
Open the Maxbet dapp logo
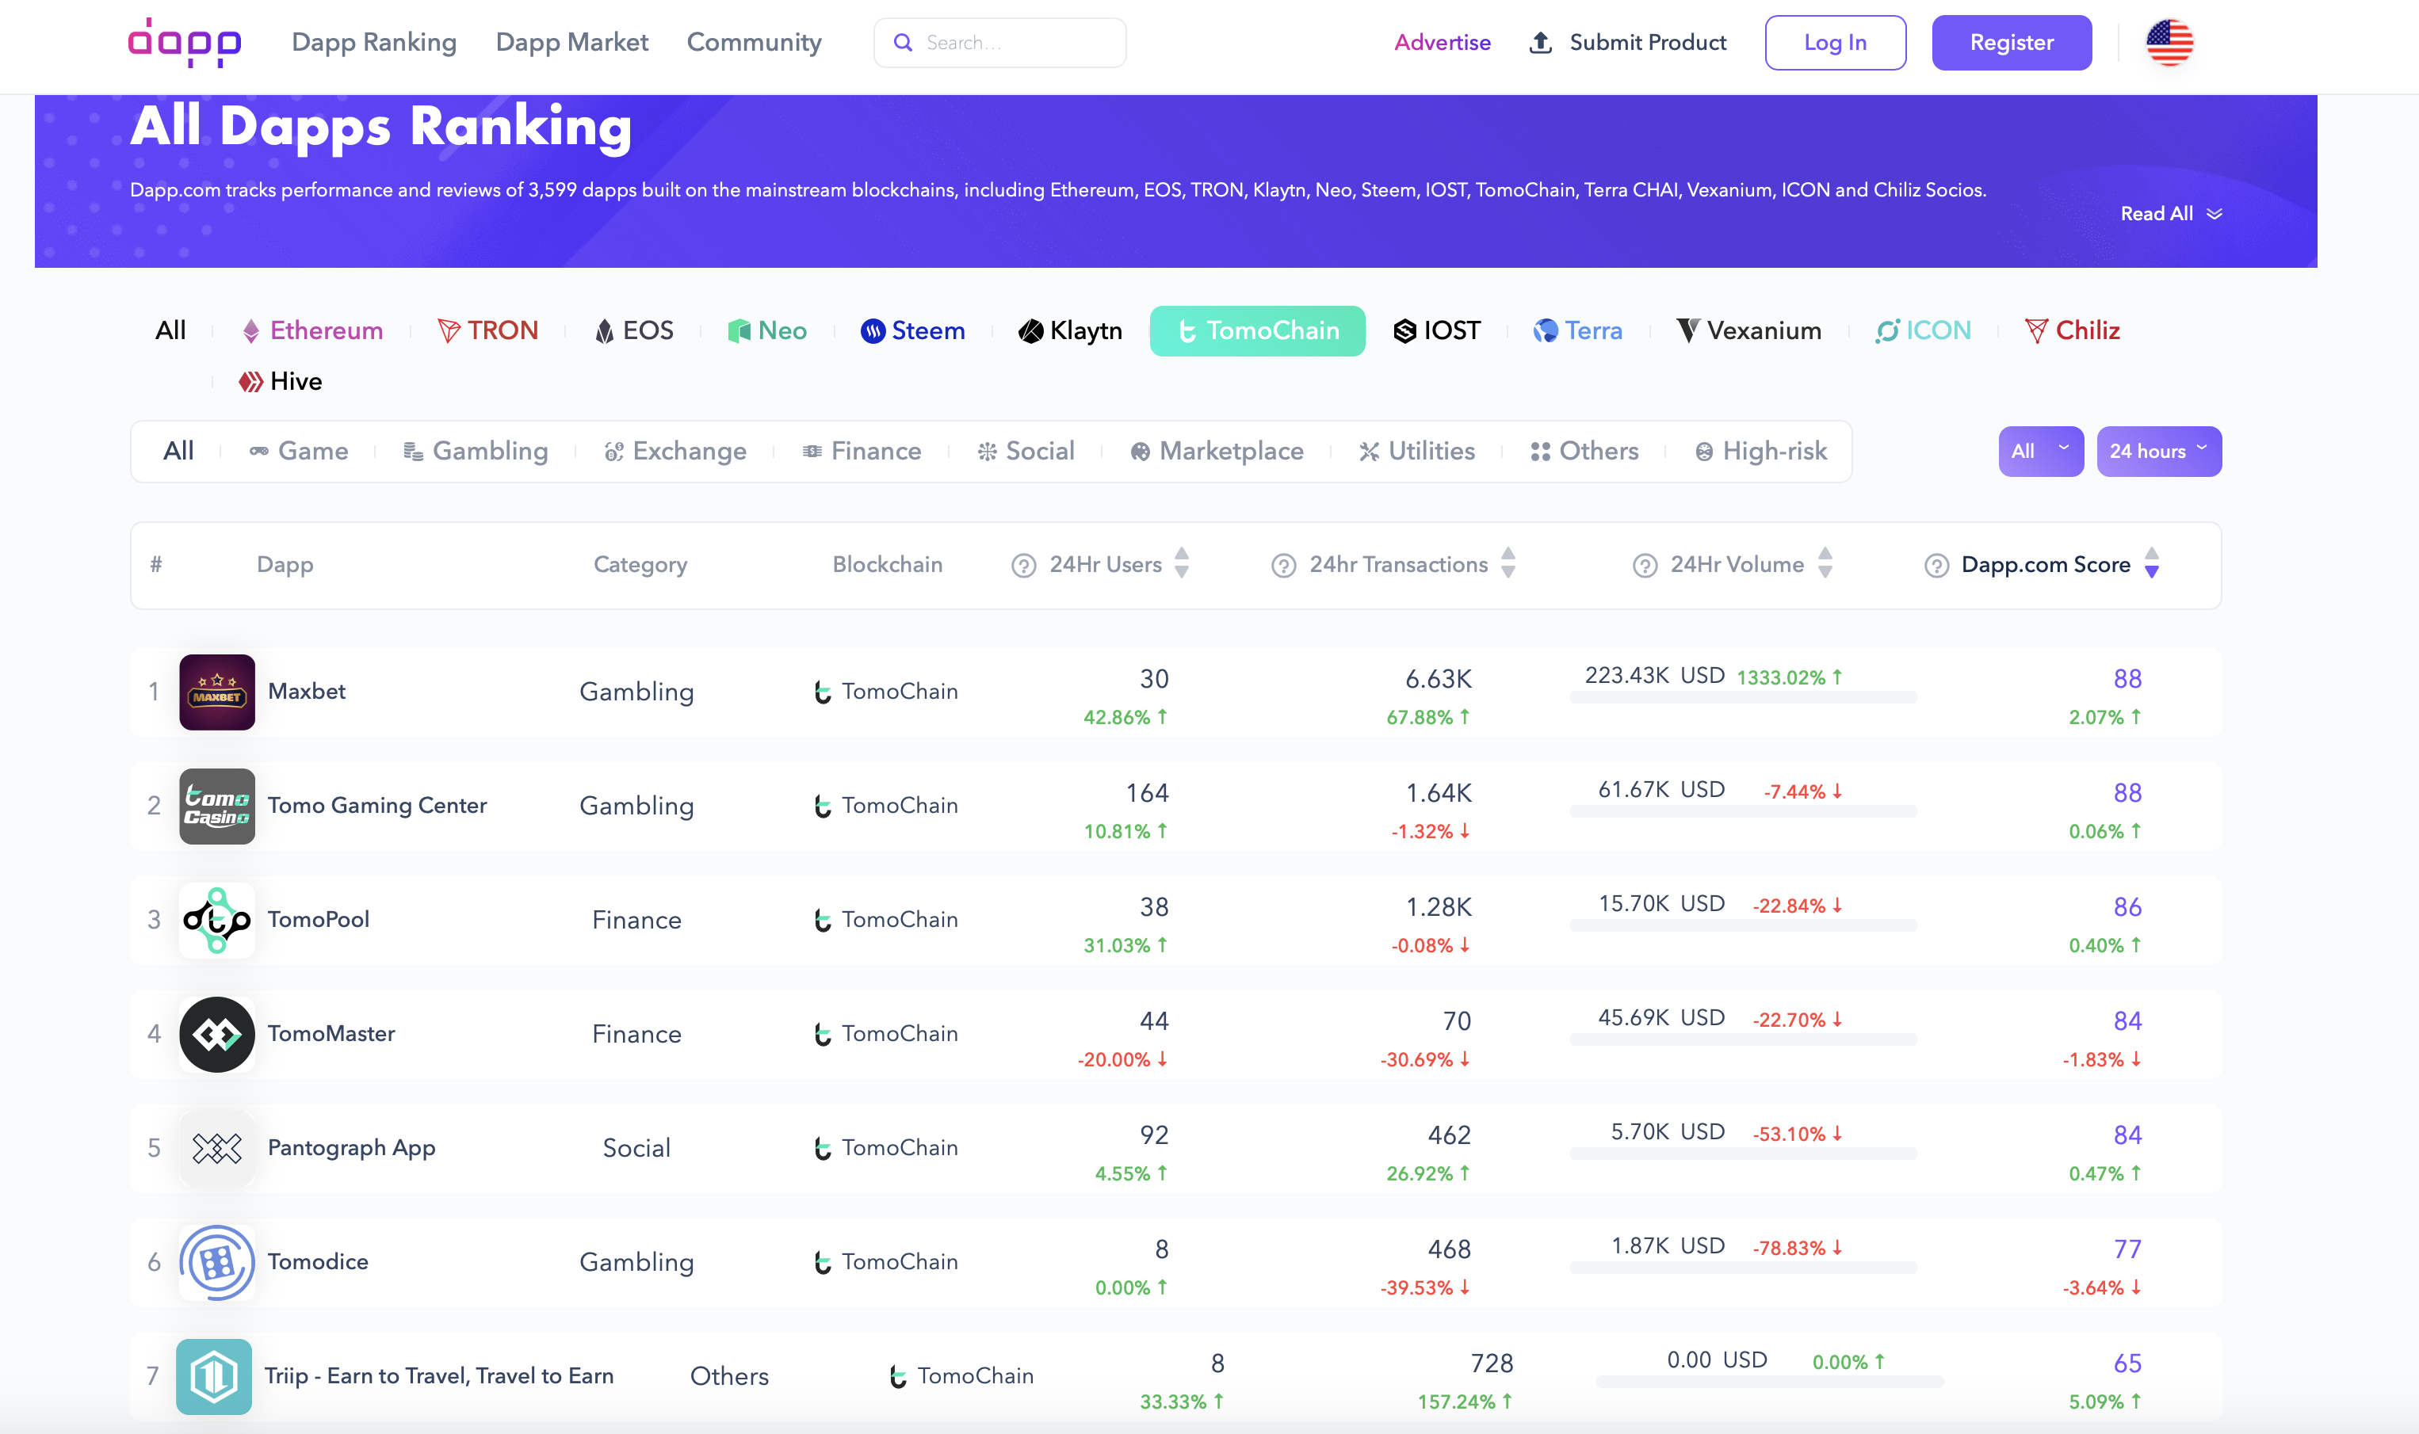tap(216, 692)
